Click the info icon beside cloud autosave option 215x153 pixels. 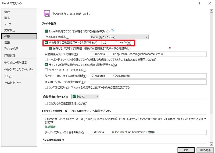[112, 31]
